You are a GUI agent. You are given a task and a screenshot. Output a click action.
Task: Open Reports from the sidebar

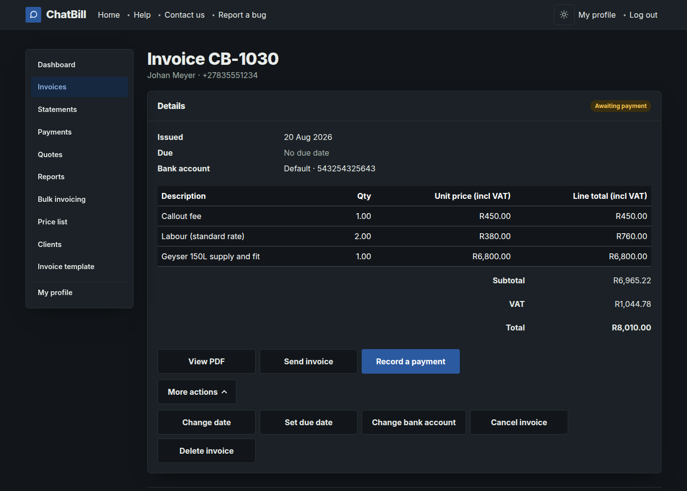(x=79, y=177)
